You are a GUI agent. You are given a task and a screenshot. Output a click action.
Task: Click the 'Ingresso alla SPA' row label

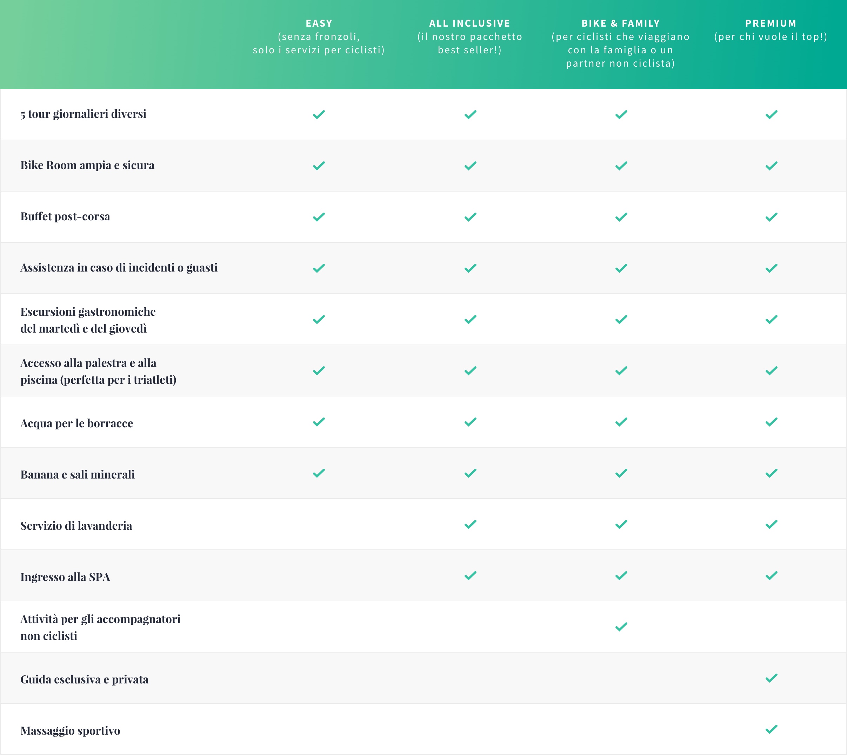pos(65,577)
